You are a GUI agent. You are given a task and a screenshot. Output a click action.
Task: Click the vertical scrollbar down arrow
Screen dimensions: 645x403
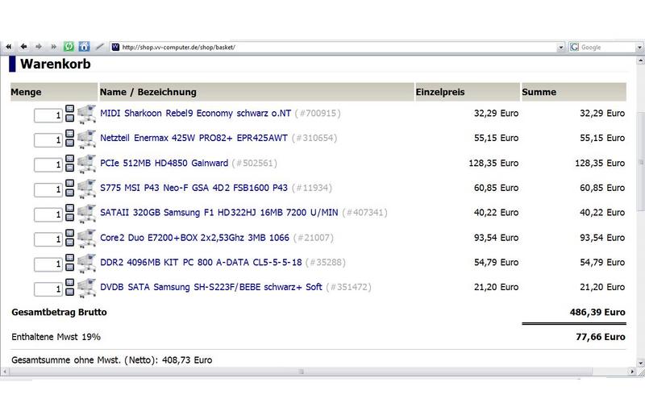coord(640,364)
